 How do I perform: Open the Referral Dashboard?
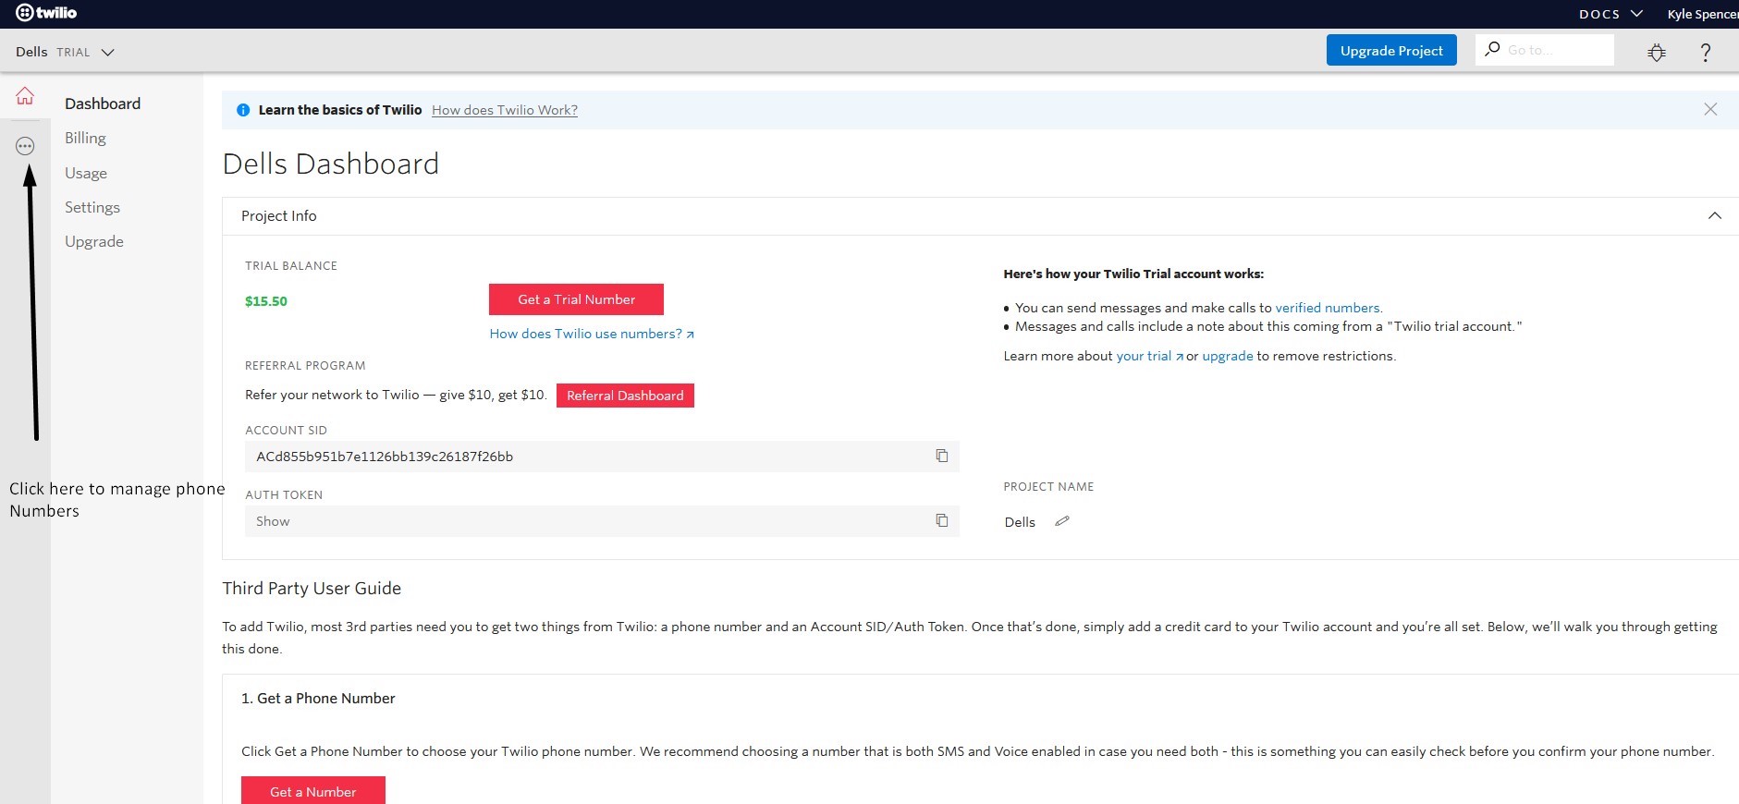point(625,396)
